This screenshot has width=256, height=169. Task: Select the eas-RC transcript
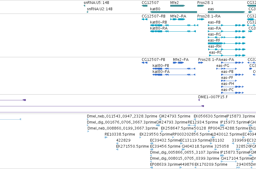[227, 55]
